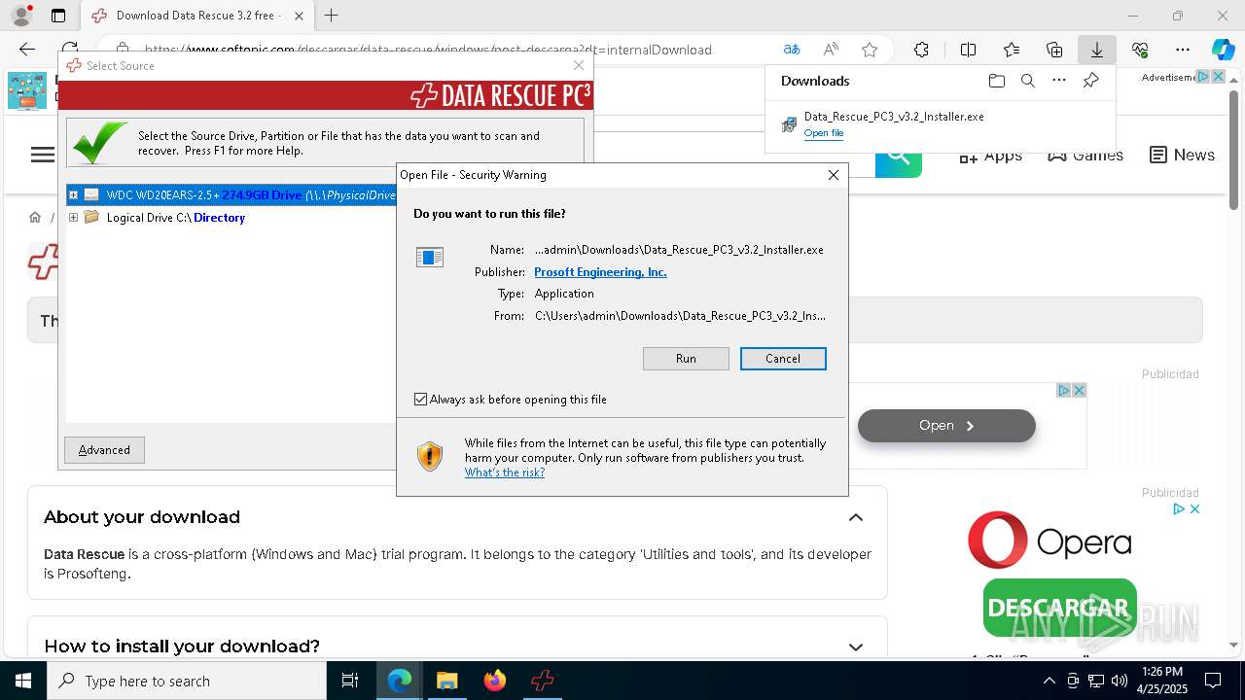Close the Security Warning dialog with X
This screenshot has height=700, width=1245.
coord(833,175)
